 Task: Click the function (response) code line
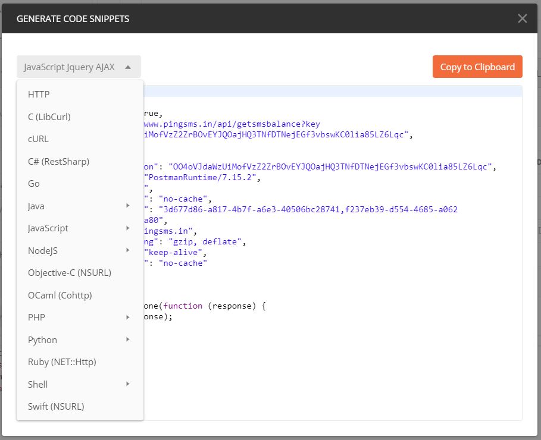205,306
